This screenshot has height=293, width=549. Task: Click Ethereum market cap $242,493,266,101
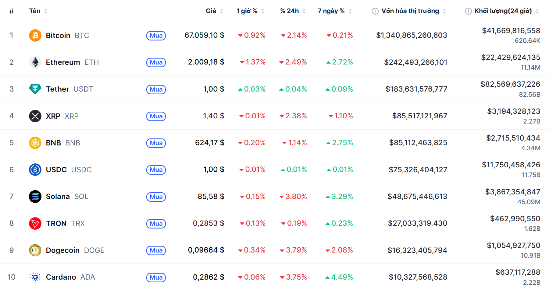415,62
